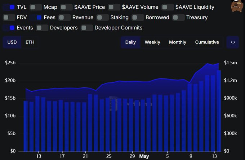Switch on $AAVE Liquidity toggle
Viewport: 245px width, 160px height.
[x=168, y=7]
